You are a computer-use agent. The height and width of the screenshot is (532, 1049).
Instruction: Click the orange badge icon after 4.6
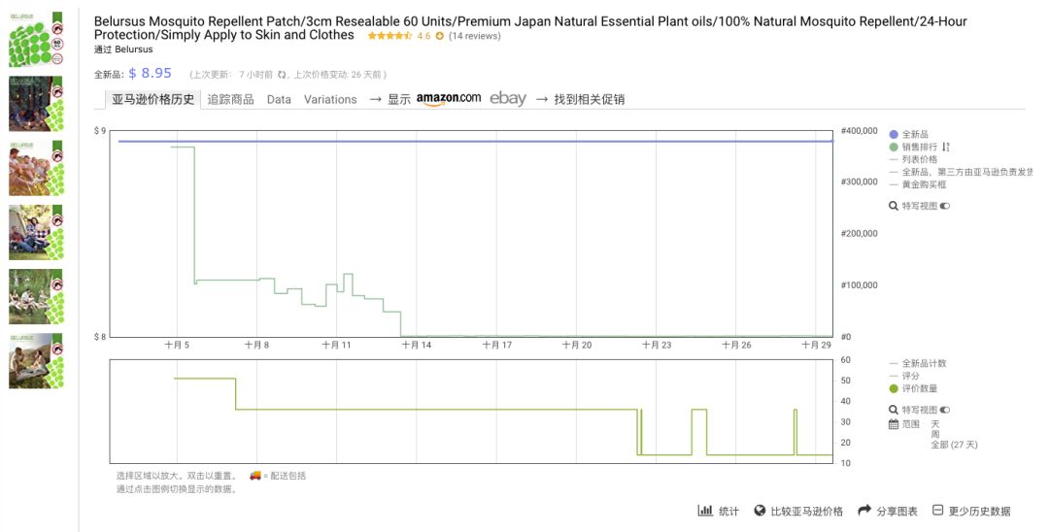click(440, 36)
